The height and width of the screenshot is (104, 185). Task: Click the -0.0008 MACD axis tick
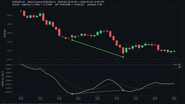(x=8, y=81)
